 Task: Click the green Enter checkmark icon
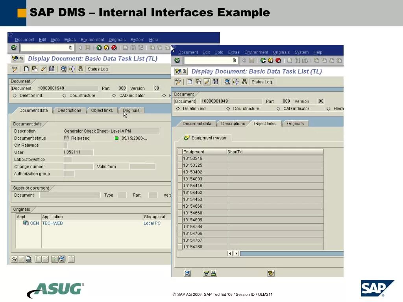point(177,61)
